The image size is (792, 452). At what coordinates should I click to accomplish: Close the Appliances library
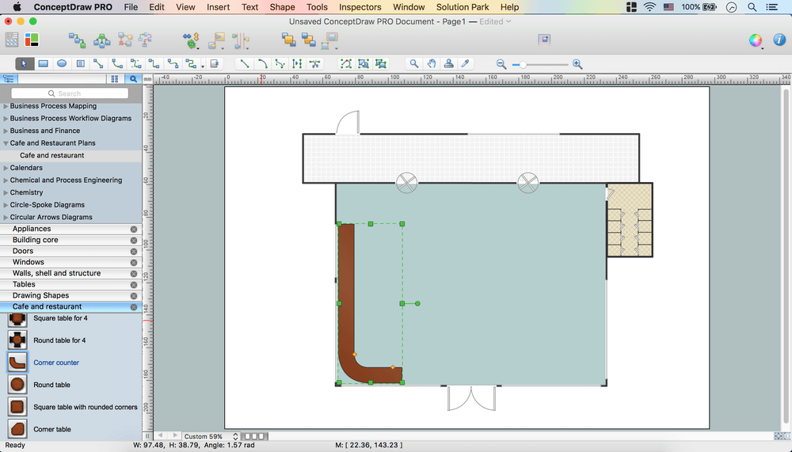[x=134, y=229]
